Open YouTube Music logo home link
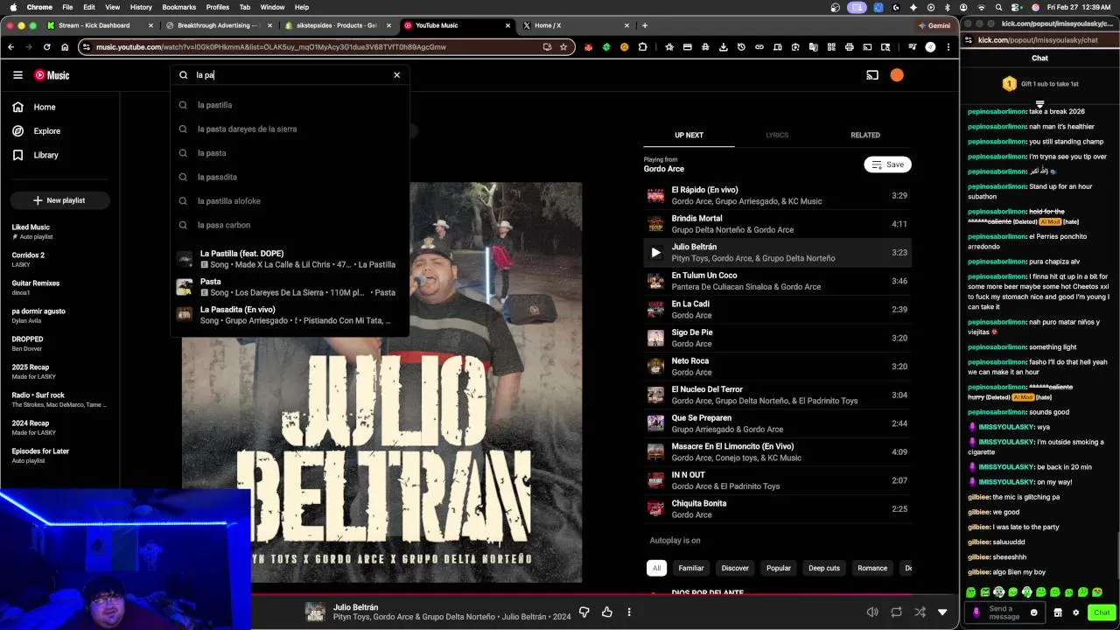The width and height of the screenshot is (1120, 630). [52, 75]
